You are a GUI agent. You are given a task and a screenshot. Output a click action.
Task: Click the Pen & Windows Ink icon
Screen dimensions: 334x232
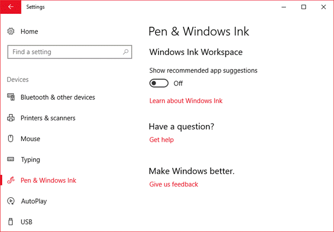click(11, 181)
